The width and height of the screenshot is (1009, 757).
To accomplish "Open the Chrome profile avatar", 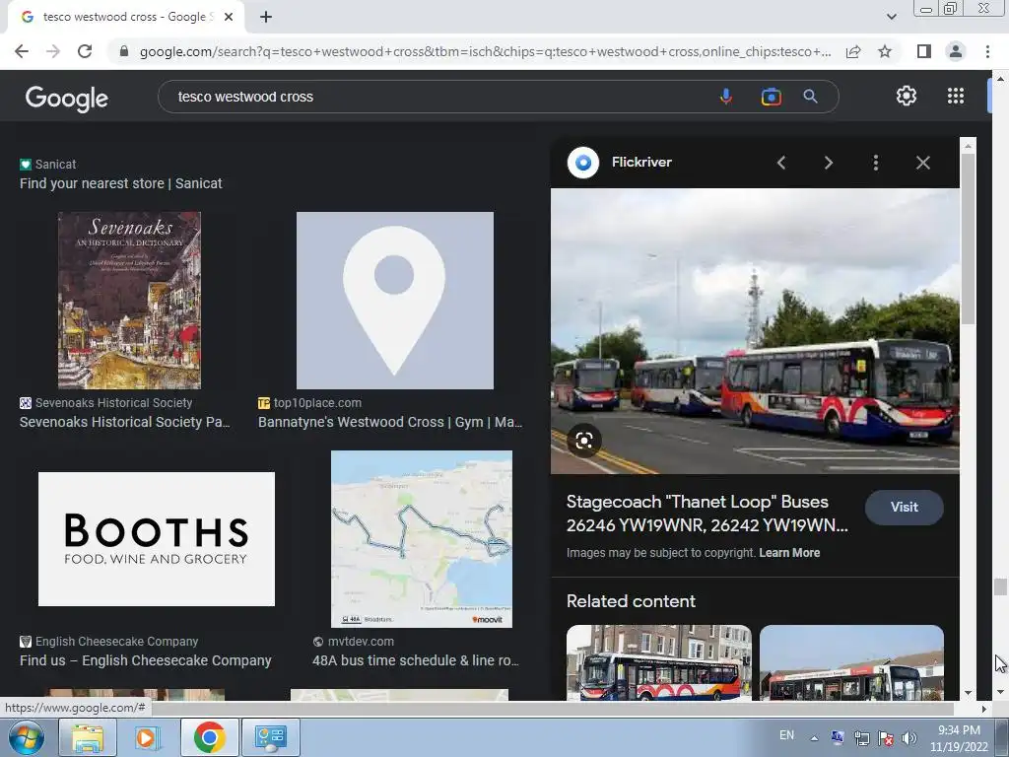I will (x=956, y=51).
